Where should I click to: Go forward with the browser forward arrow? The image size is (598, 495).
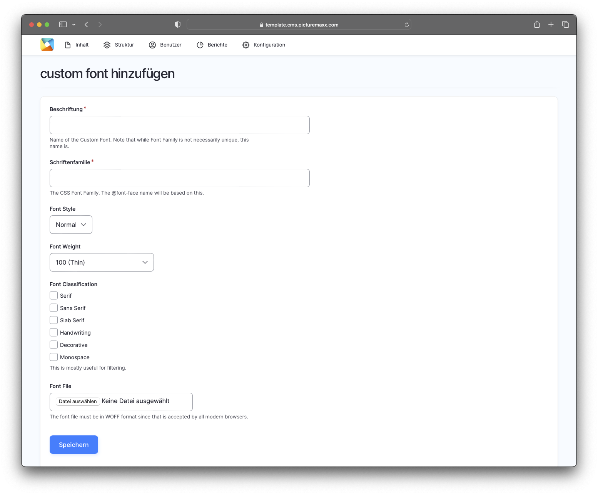(100, 25)
